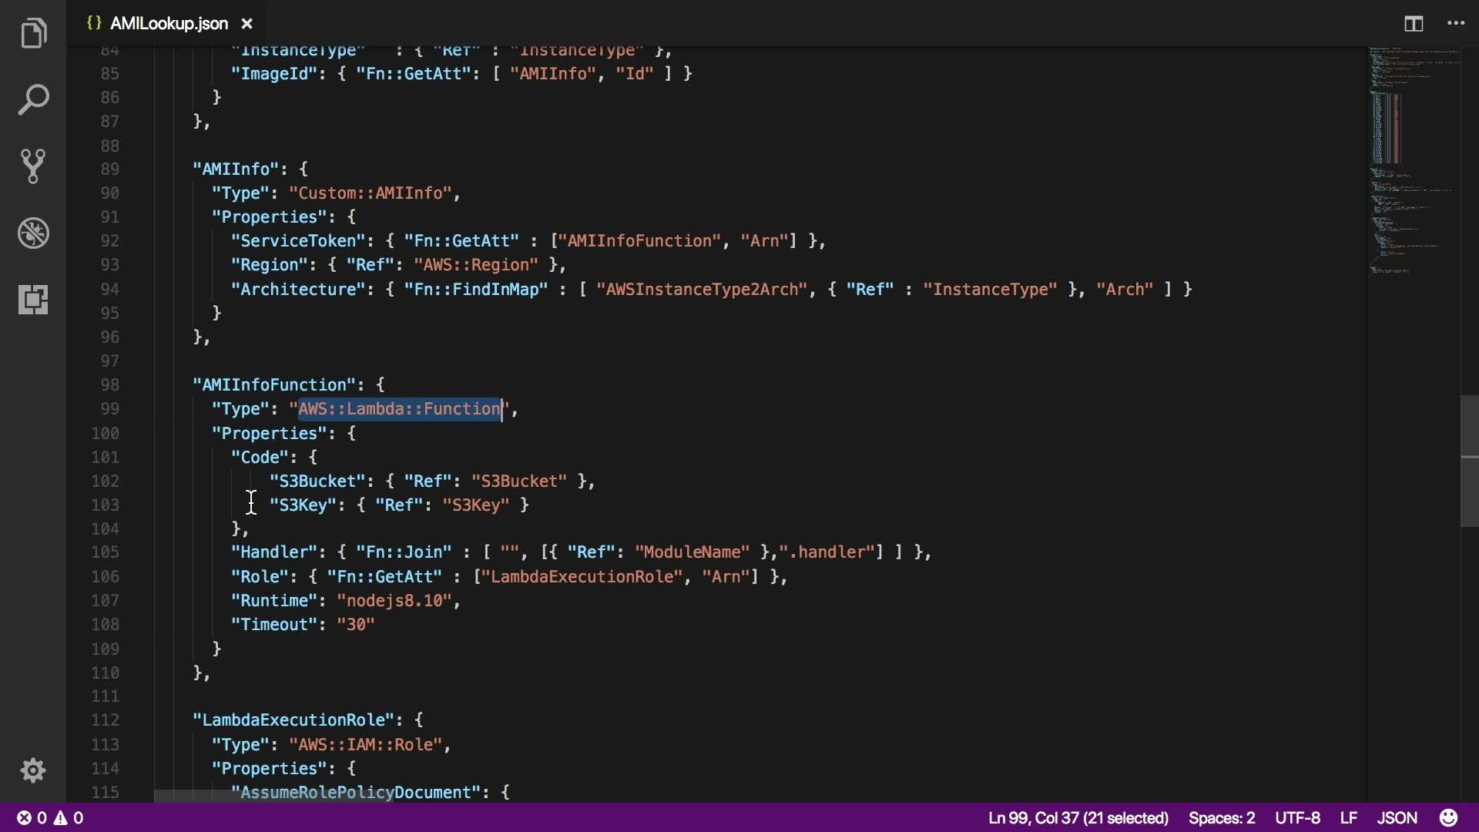Click the Ln 99, Col 37 position indicator

pyautogui.click(x=1078, y=817)
